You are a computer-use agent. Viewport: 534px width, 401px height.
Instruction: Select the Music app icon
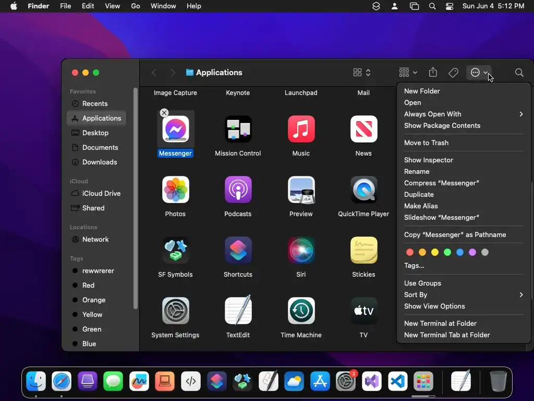click(301, 129)
